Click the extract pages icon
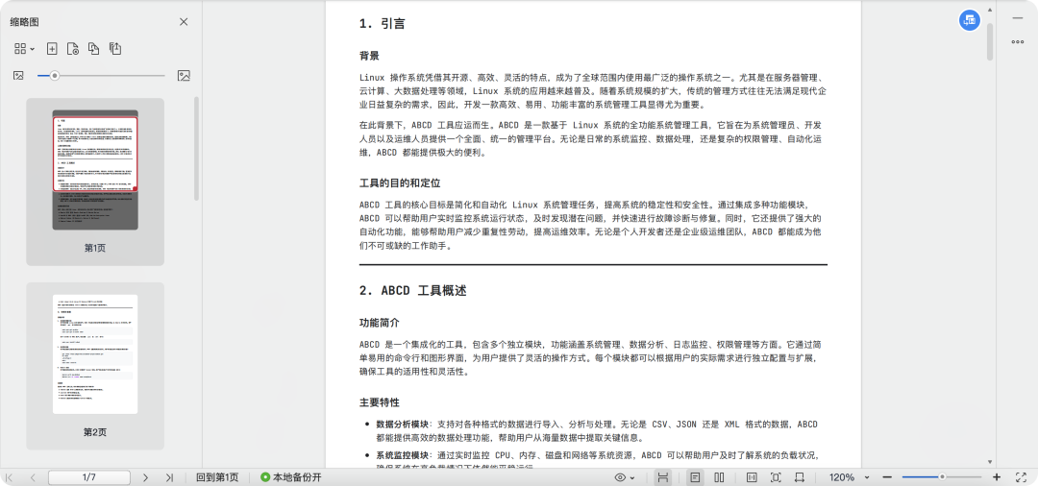The height and width of the screenshot is (486, 1038). 115,48
